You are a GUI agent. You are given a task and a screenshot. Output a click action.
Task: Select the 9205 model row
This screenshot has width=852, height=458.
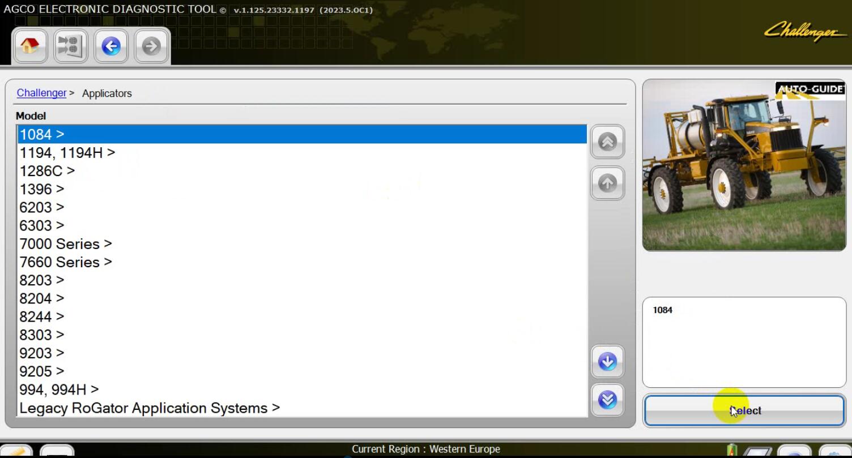(x=302, y=371)
